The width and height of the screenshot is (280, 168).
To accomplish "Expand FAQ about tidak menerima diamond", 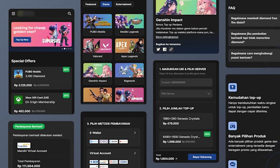I will [x=254, y=38].
